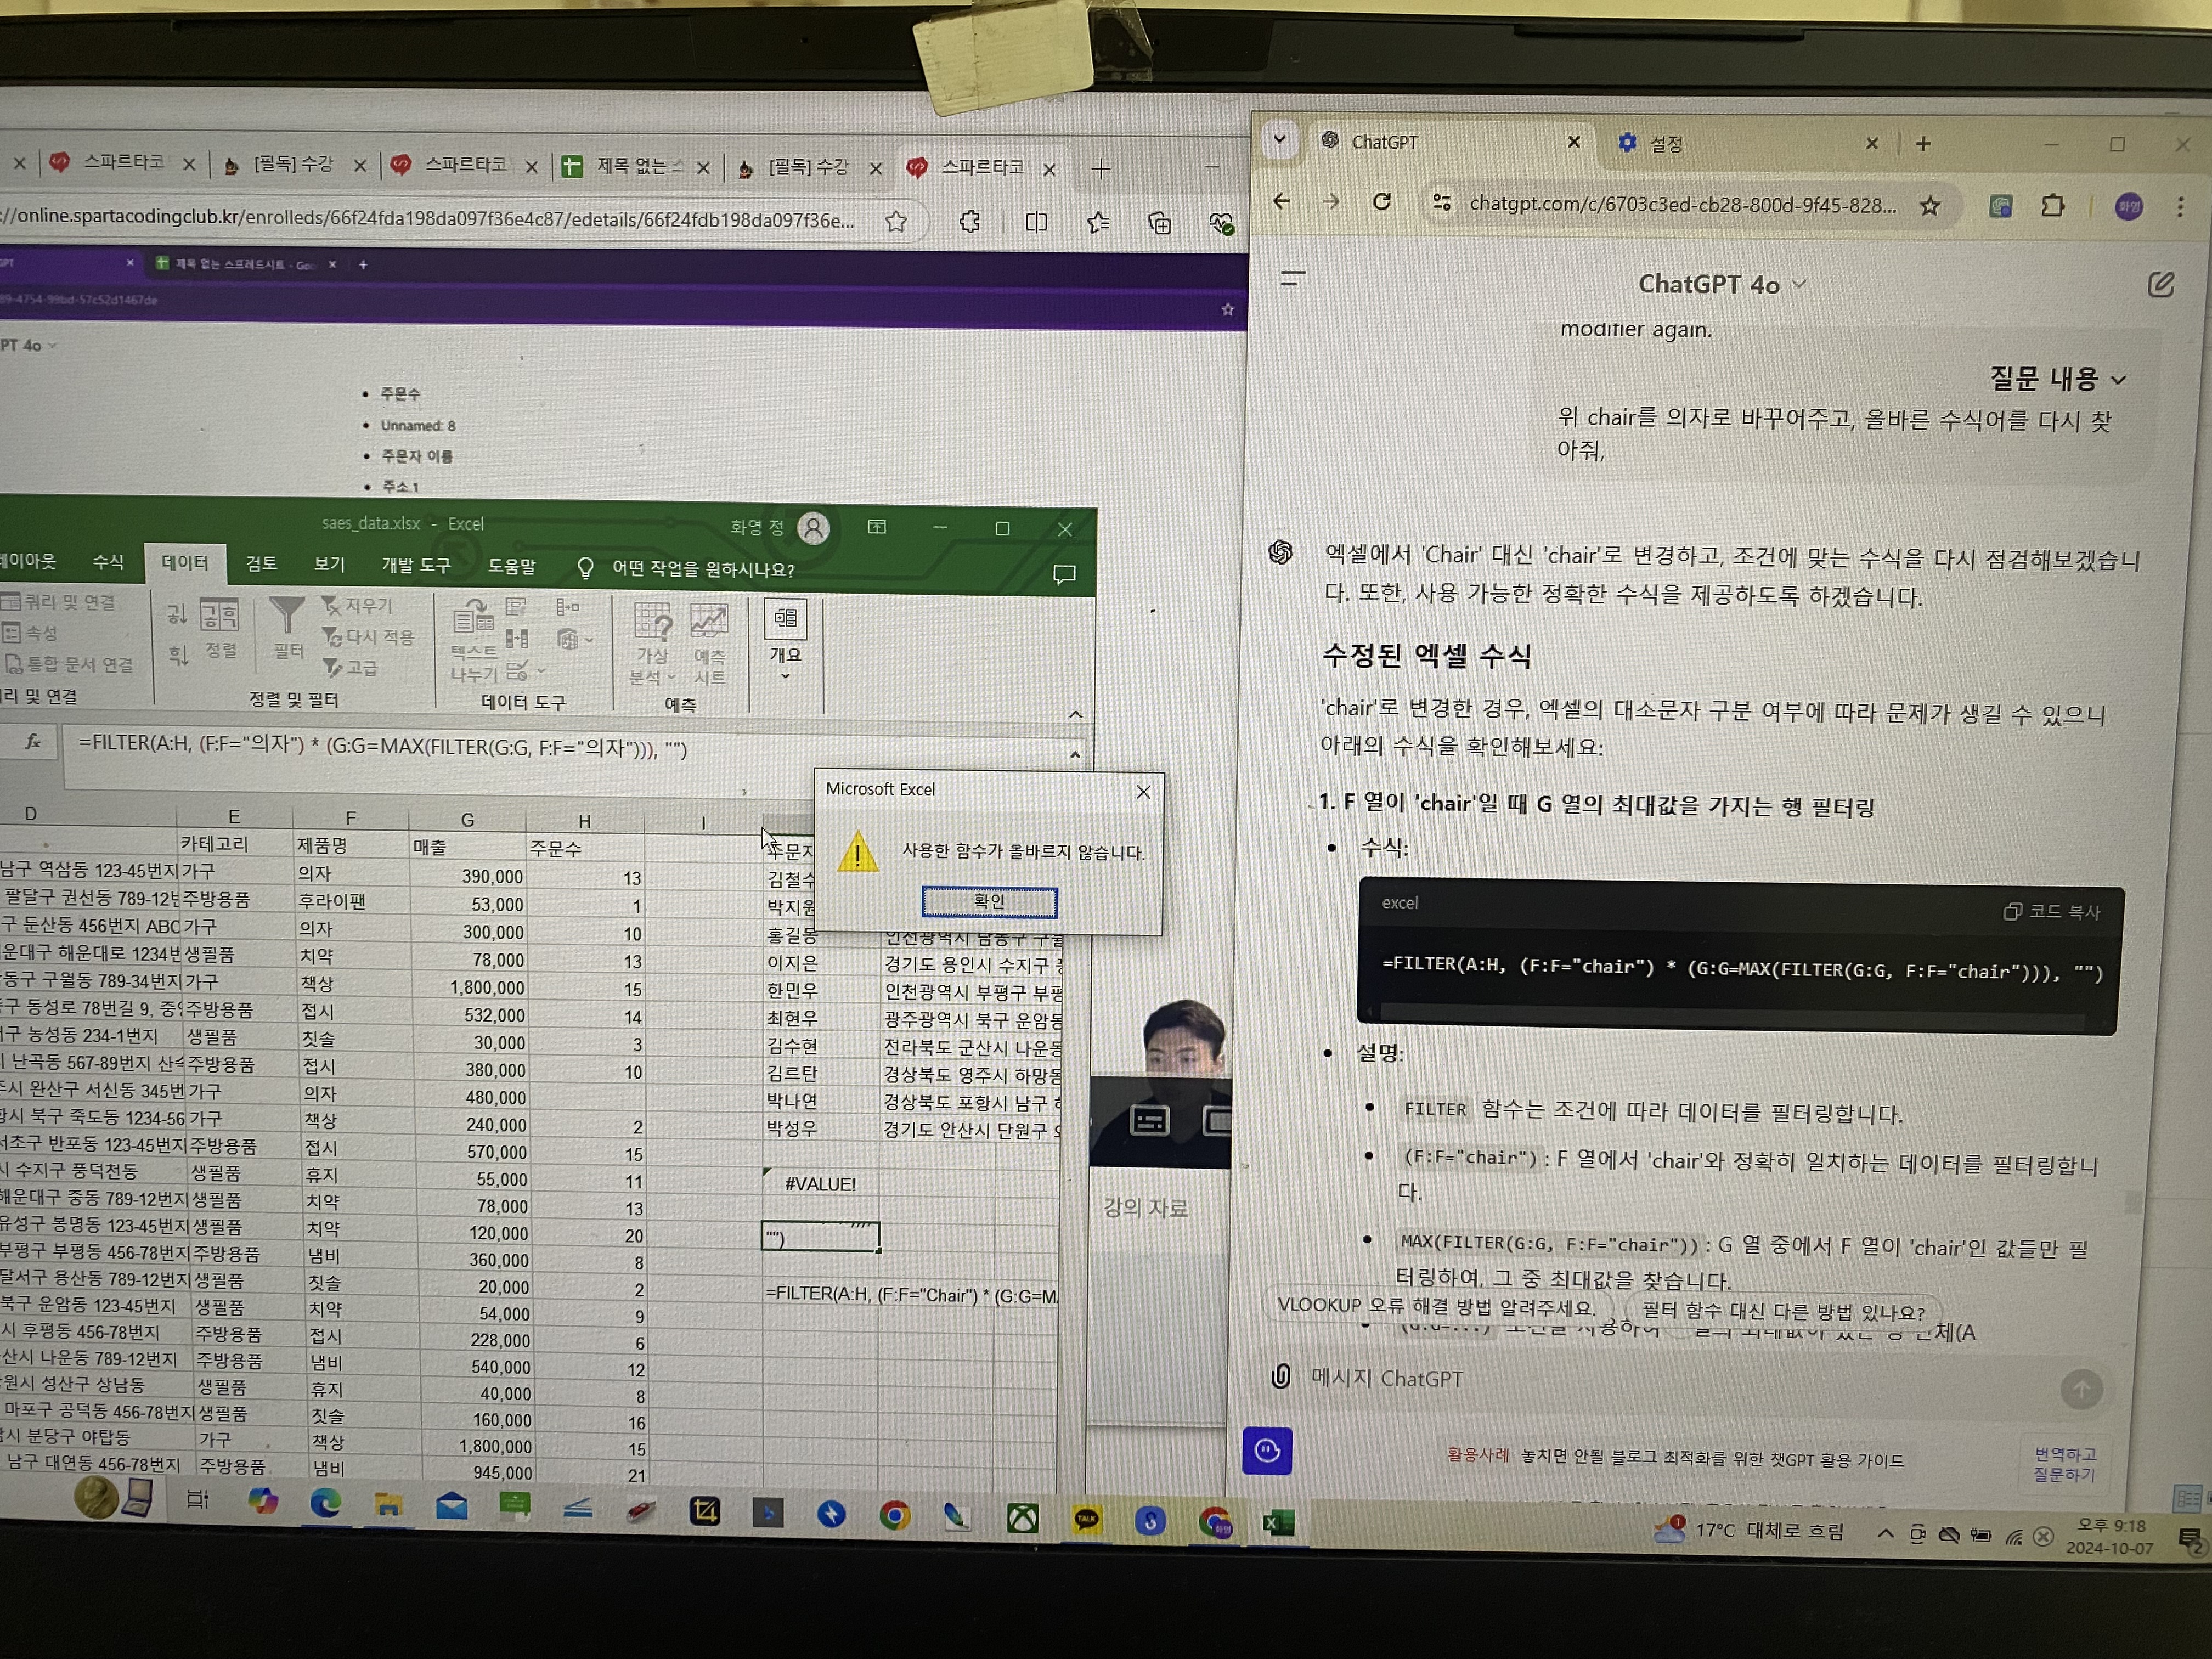Click the send arrow button in ChatGPT
The image size is (2212, 1659).
pos(2082,1389)
